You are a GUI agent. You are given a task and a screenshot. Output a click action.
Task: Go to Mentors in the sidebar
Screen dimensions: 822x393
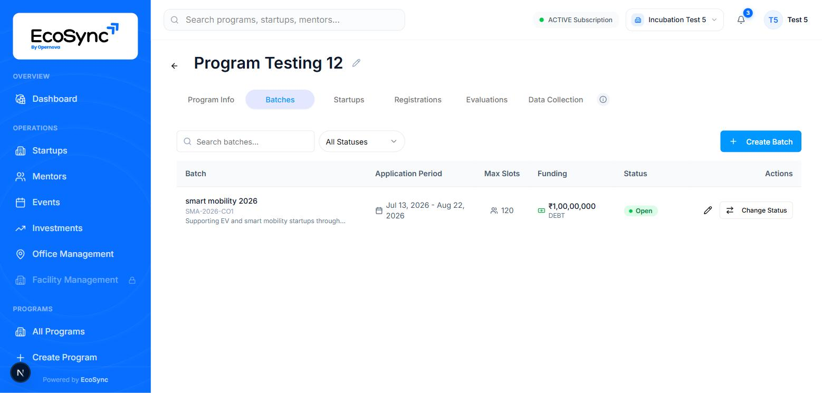[49, 176]
